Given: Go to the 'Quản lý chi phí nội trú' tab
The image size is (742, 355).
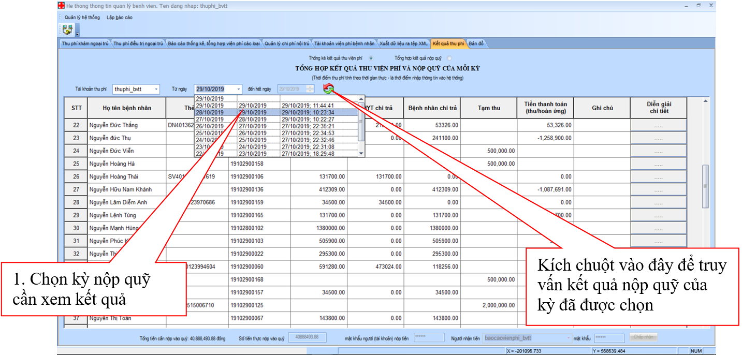Looking at the screenshot, I should [x=287, y=43].
